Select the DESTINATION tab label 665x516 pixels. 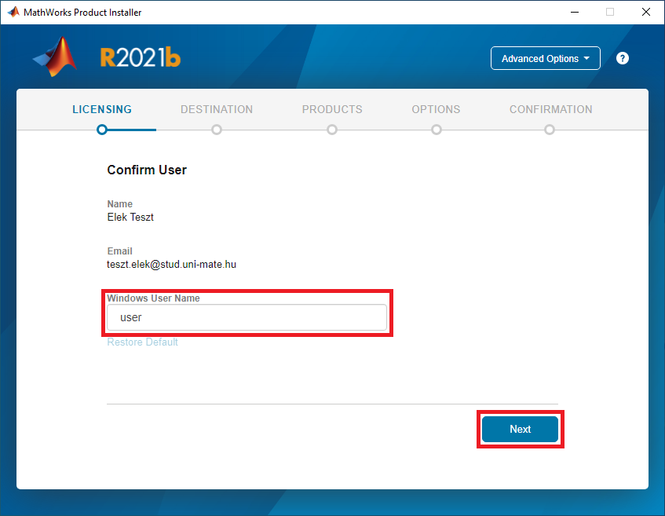tap(217, 109)
